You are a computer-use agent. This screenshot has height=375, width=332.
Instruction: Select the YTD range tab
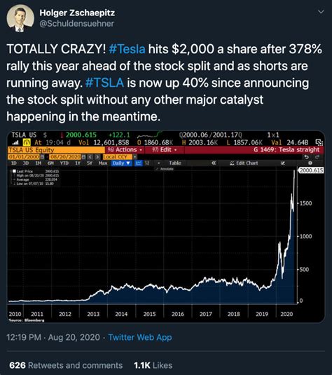(64, 163)
